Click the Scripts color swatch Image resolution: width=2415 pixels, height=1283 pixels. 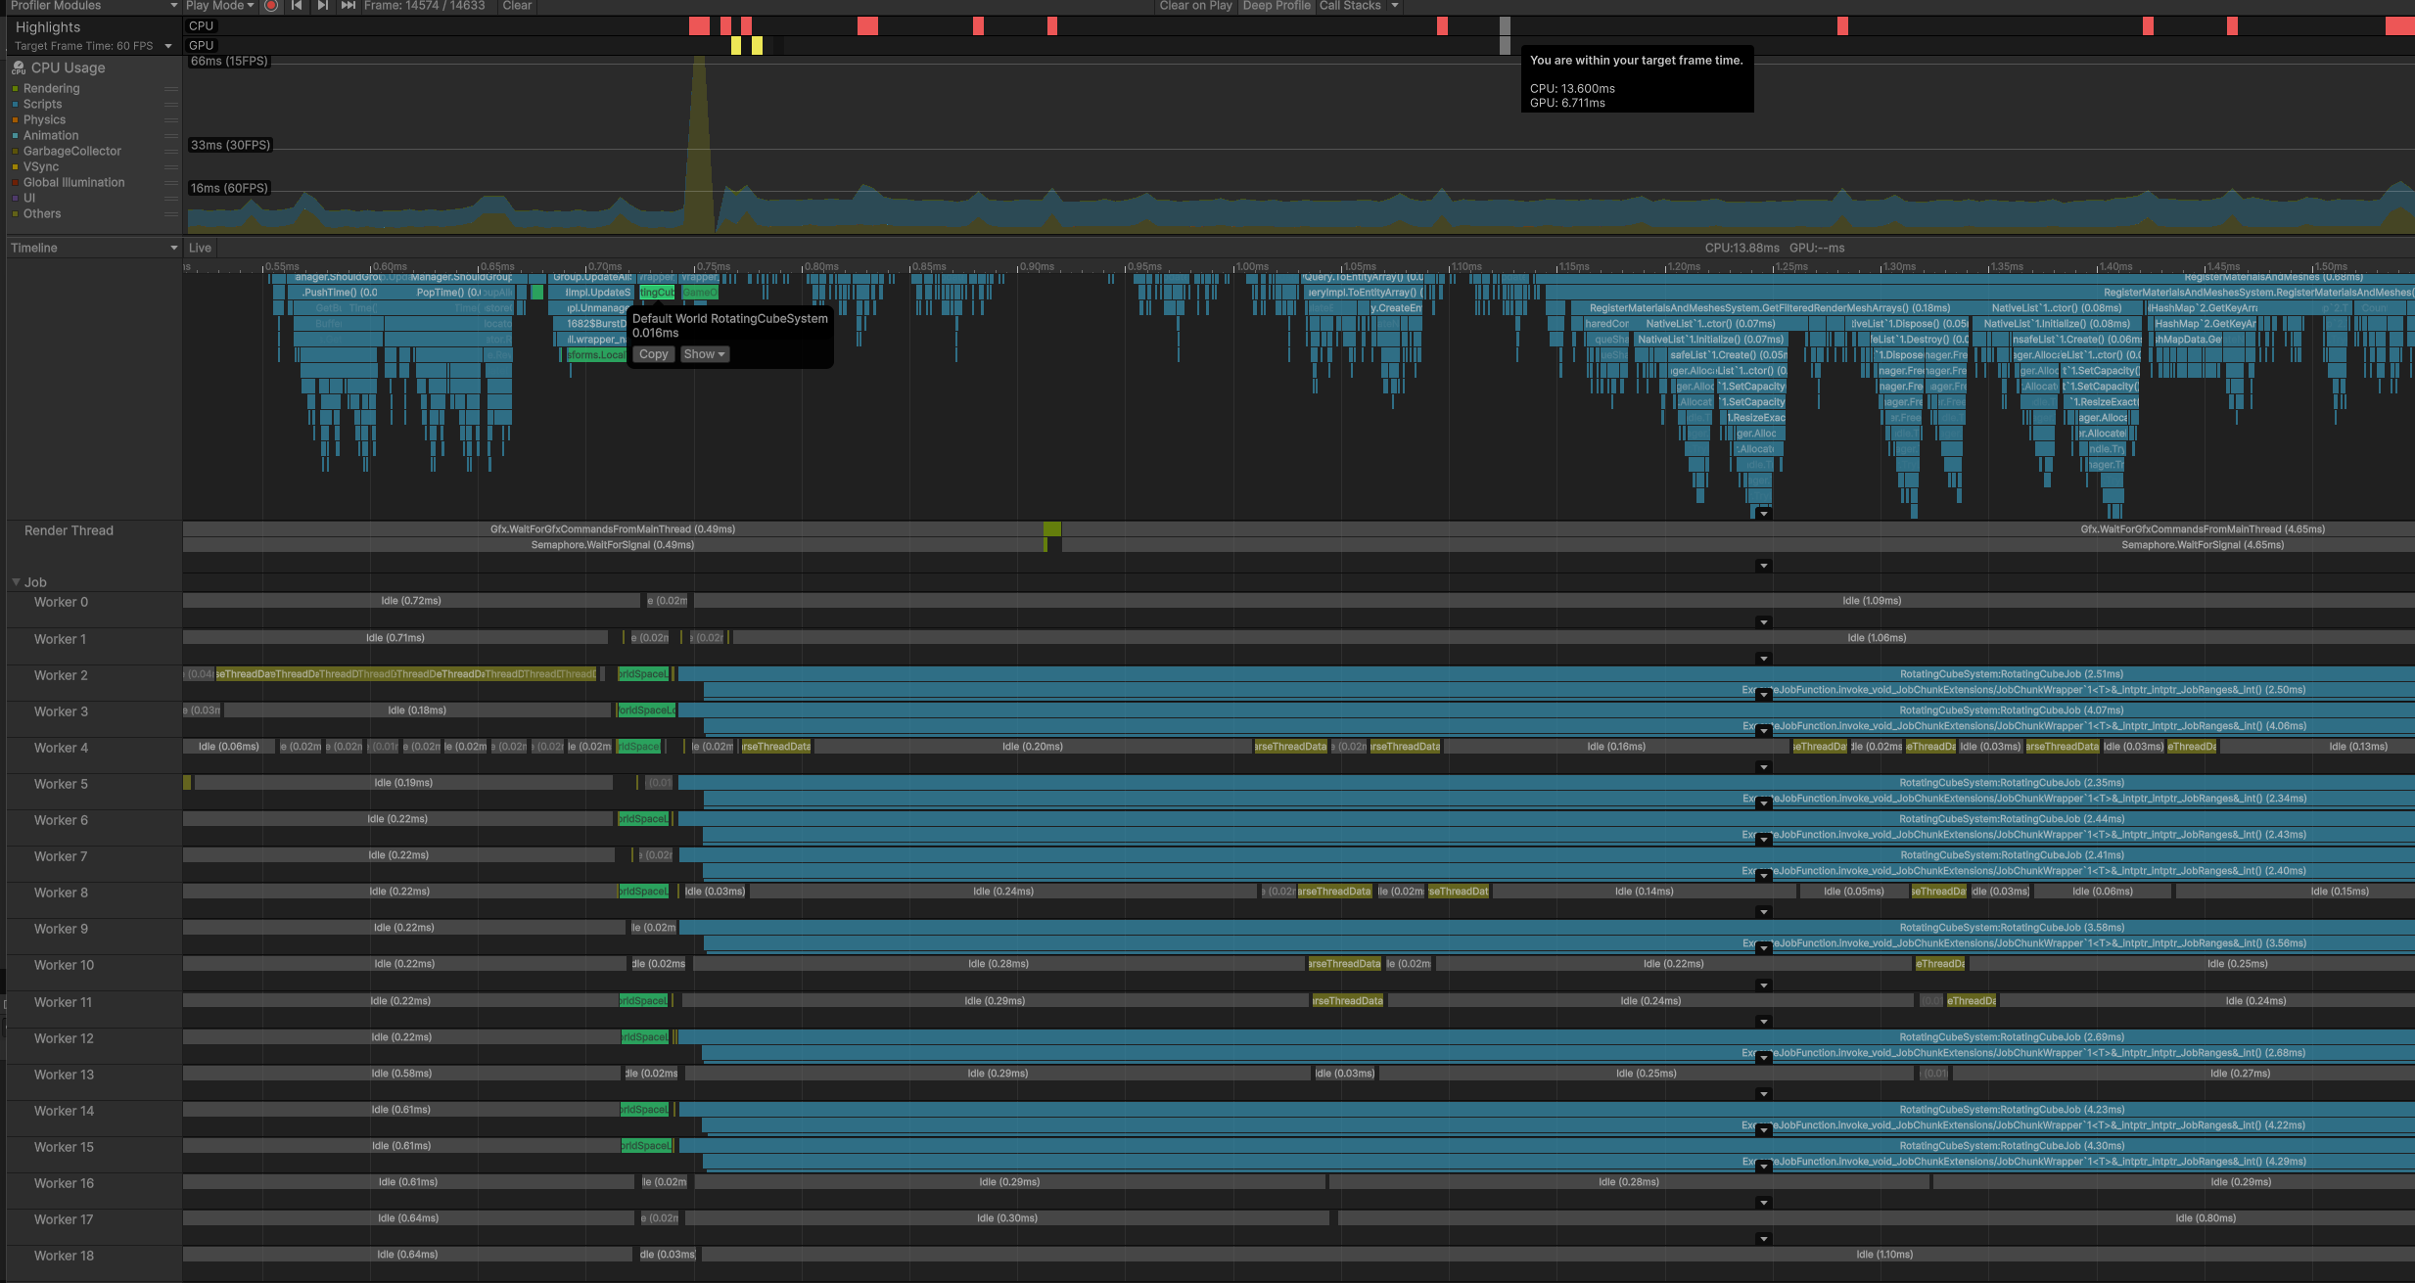16,105
